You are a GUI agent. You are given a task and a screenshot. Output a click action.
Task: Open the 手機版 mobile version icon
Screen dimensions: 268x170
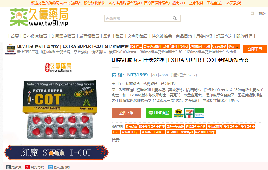(252, 13)
